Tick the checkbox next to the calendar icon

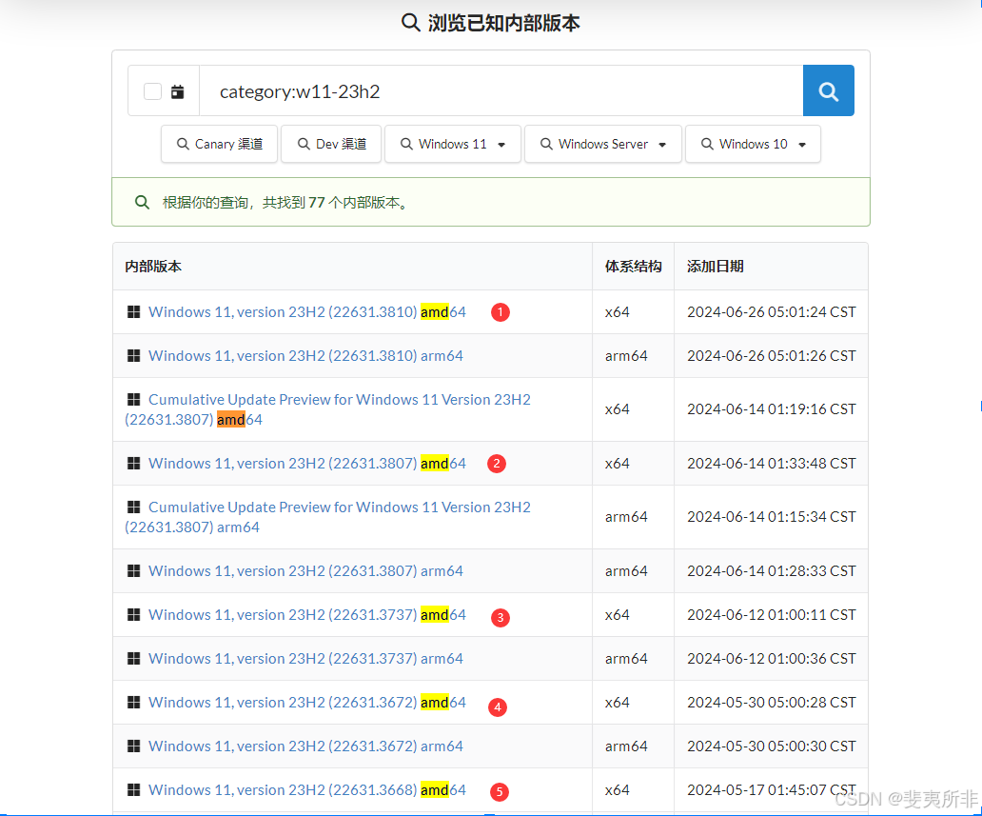(x=153, y=91)
